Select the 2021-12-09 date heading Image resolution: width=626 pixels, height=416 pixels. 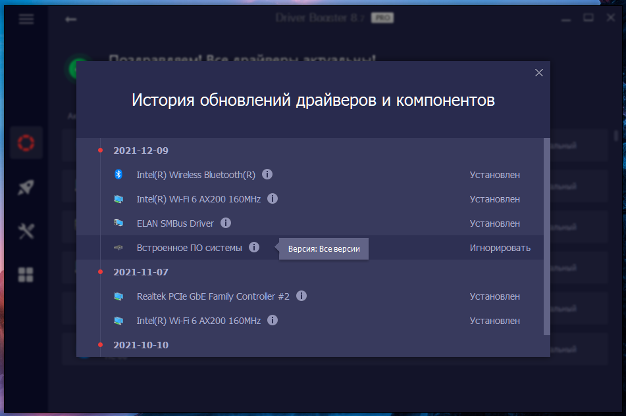[140, 150]
